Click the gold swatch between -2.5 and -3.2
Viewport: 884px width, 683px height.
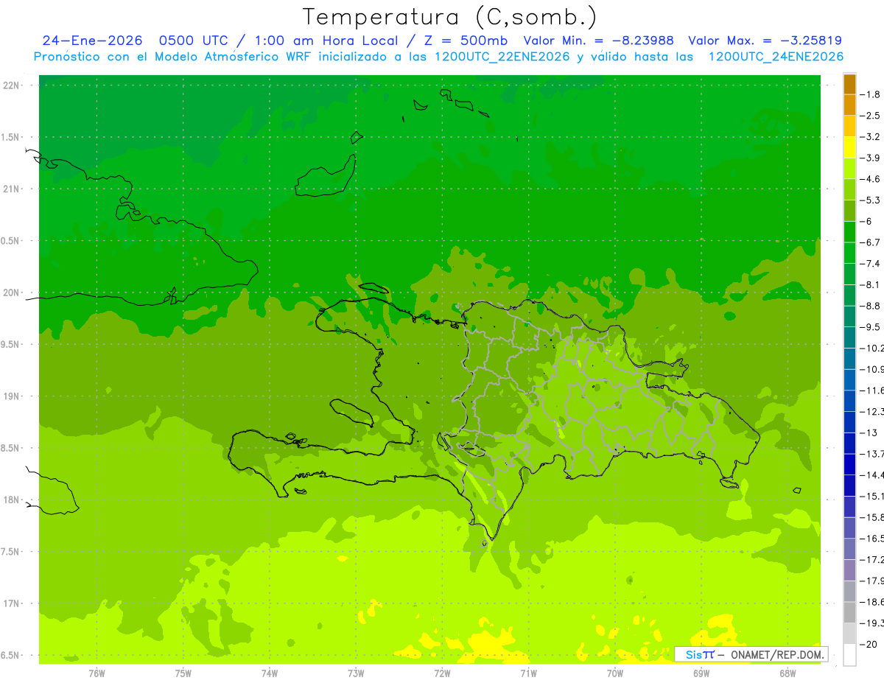point(849,126)
